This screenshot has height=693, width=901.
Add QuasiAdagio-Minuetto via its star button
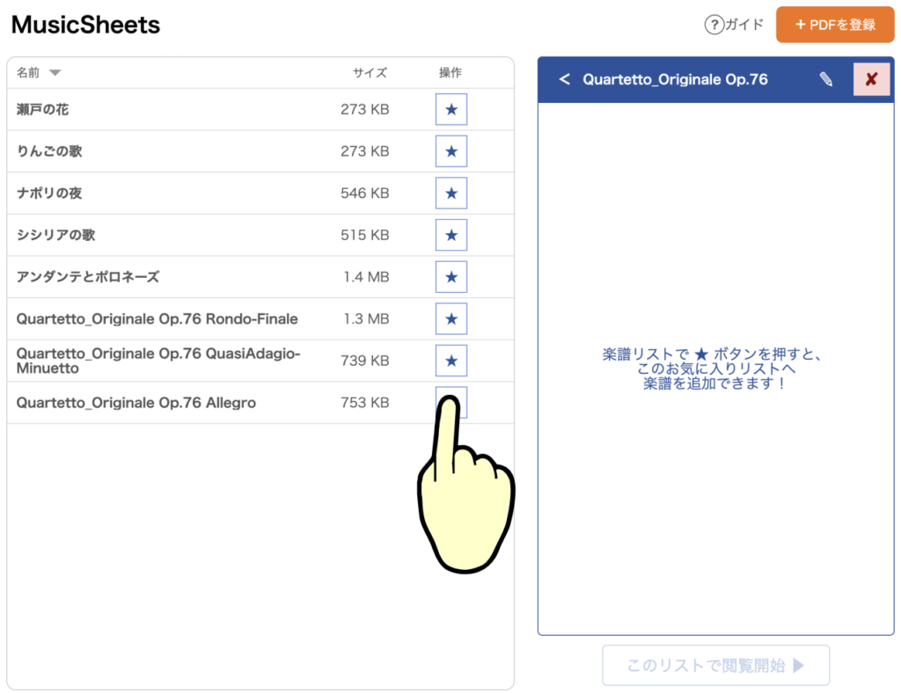[x=451, y=361]
